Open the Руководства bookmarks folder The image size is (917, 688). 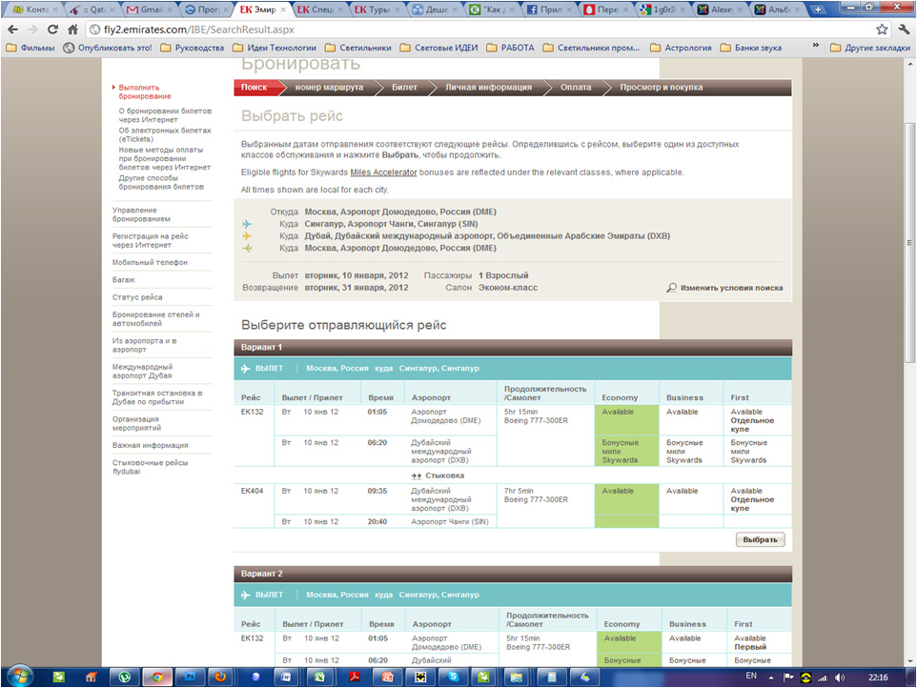(x=193, y=48)
